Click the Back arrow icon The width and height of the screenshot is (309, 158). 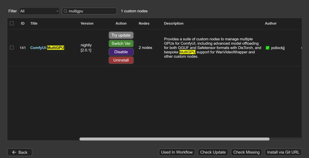tap(14, 152)
